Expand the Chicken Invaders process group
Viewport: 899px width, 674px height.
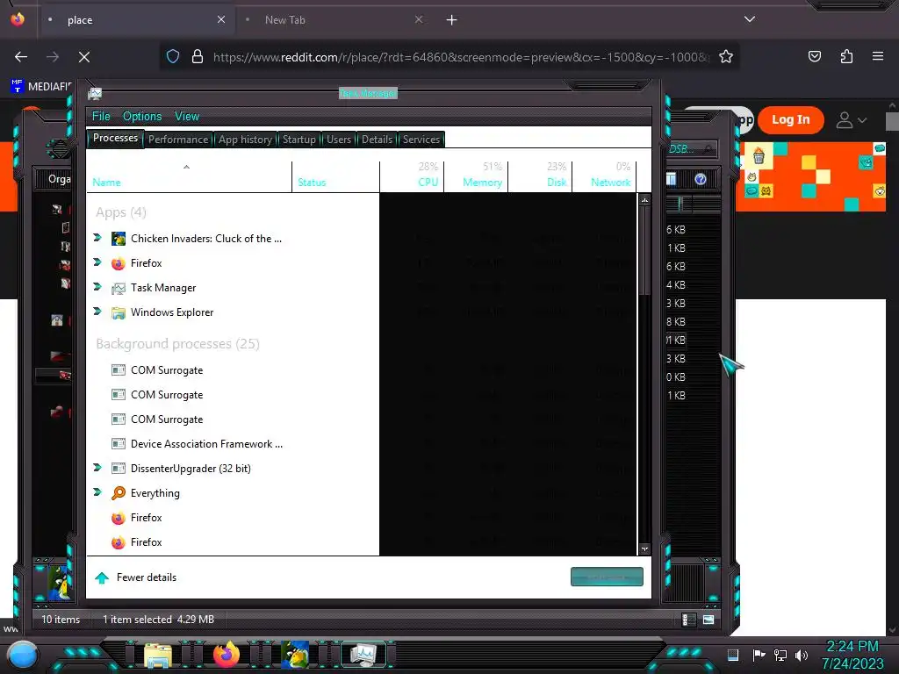(97, 237)
